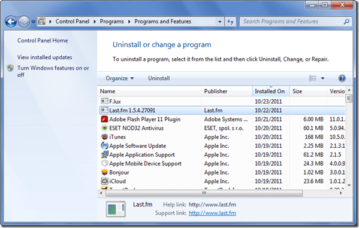The image size is (359, 228).
Task: Click the change view icon
Action: pos(312,78)
